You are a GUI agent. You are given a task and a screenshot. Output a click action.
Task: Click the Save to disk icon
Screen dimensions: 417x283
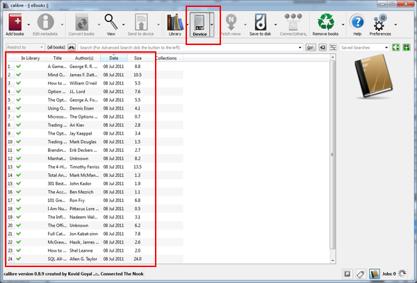pos(260,22)
